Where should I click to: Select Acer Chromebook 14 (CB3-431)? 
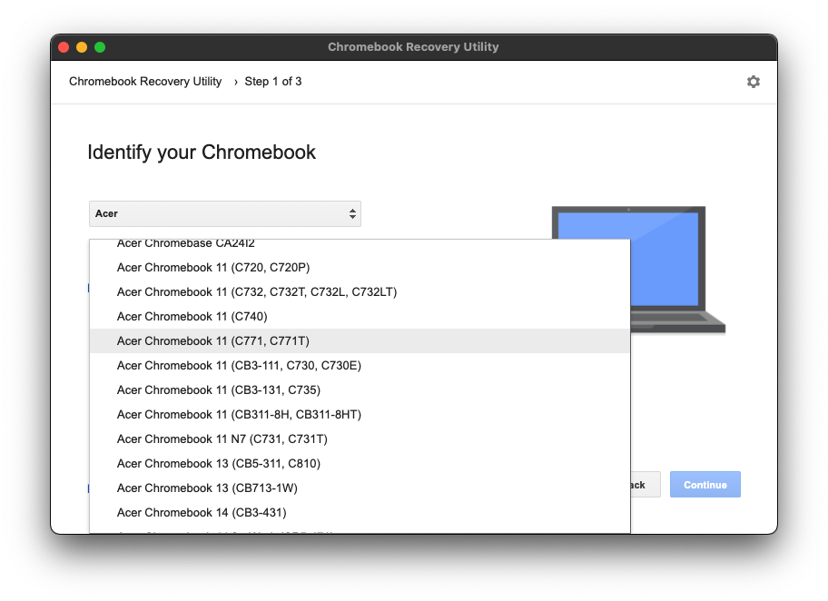pos(360,512)
